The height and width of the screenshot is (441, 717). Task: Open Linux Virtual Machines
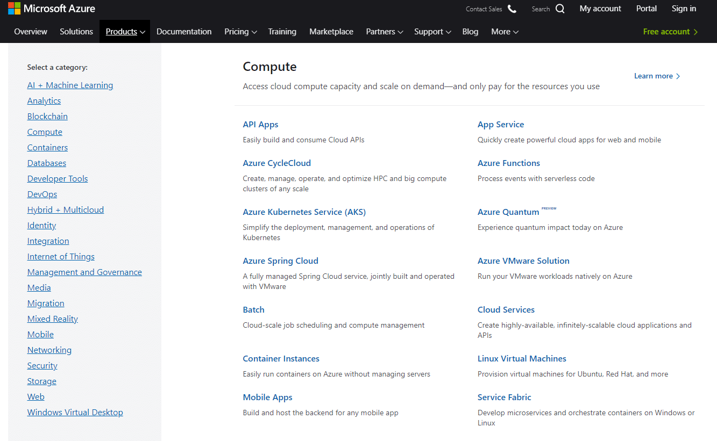pyautogui.click(x=522, y=358)
